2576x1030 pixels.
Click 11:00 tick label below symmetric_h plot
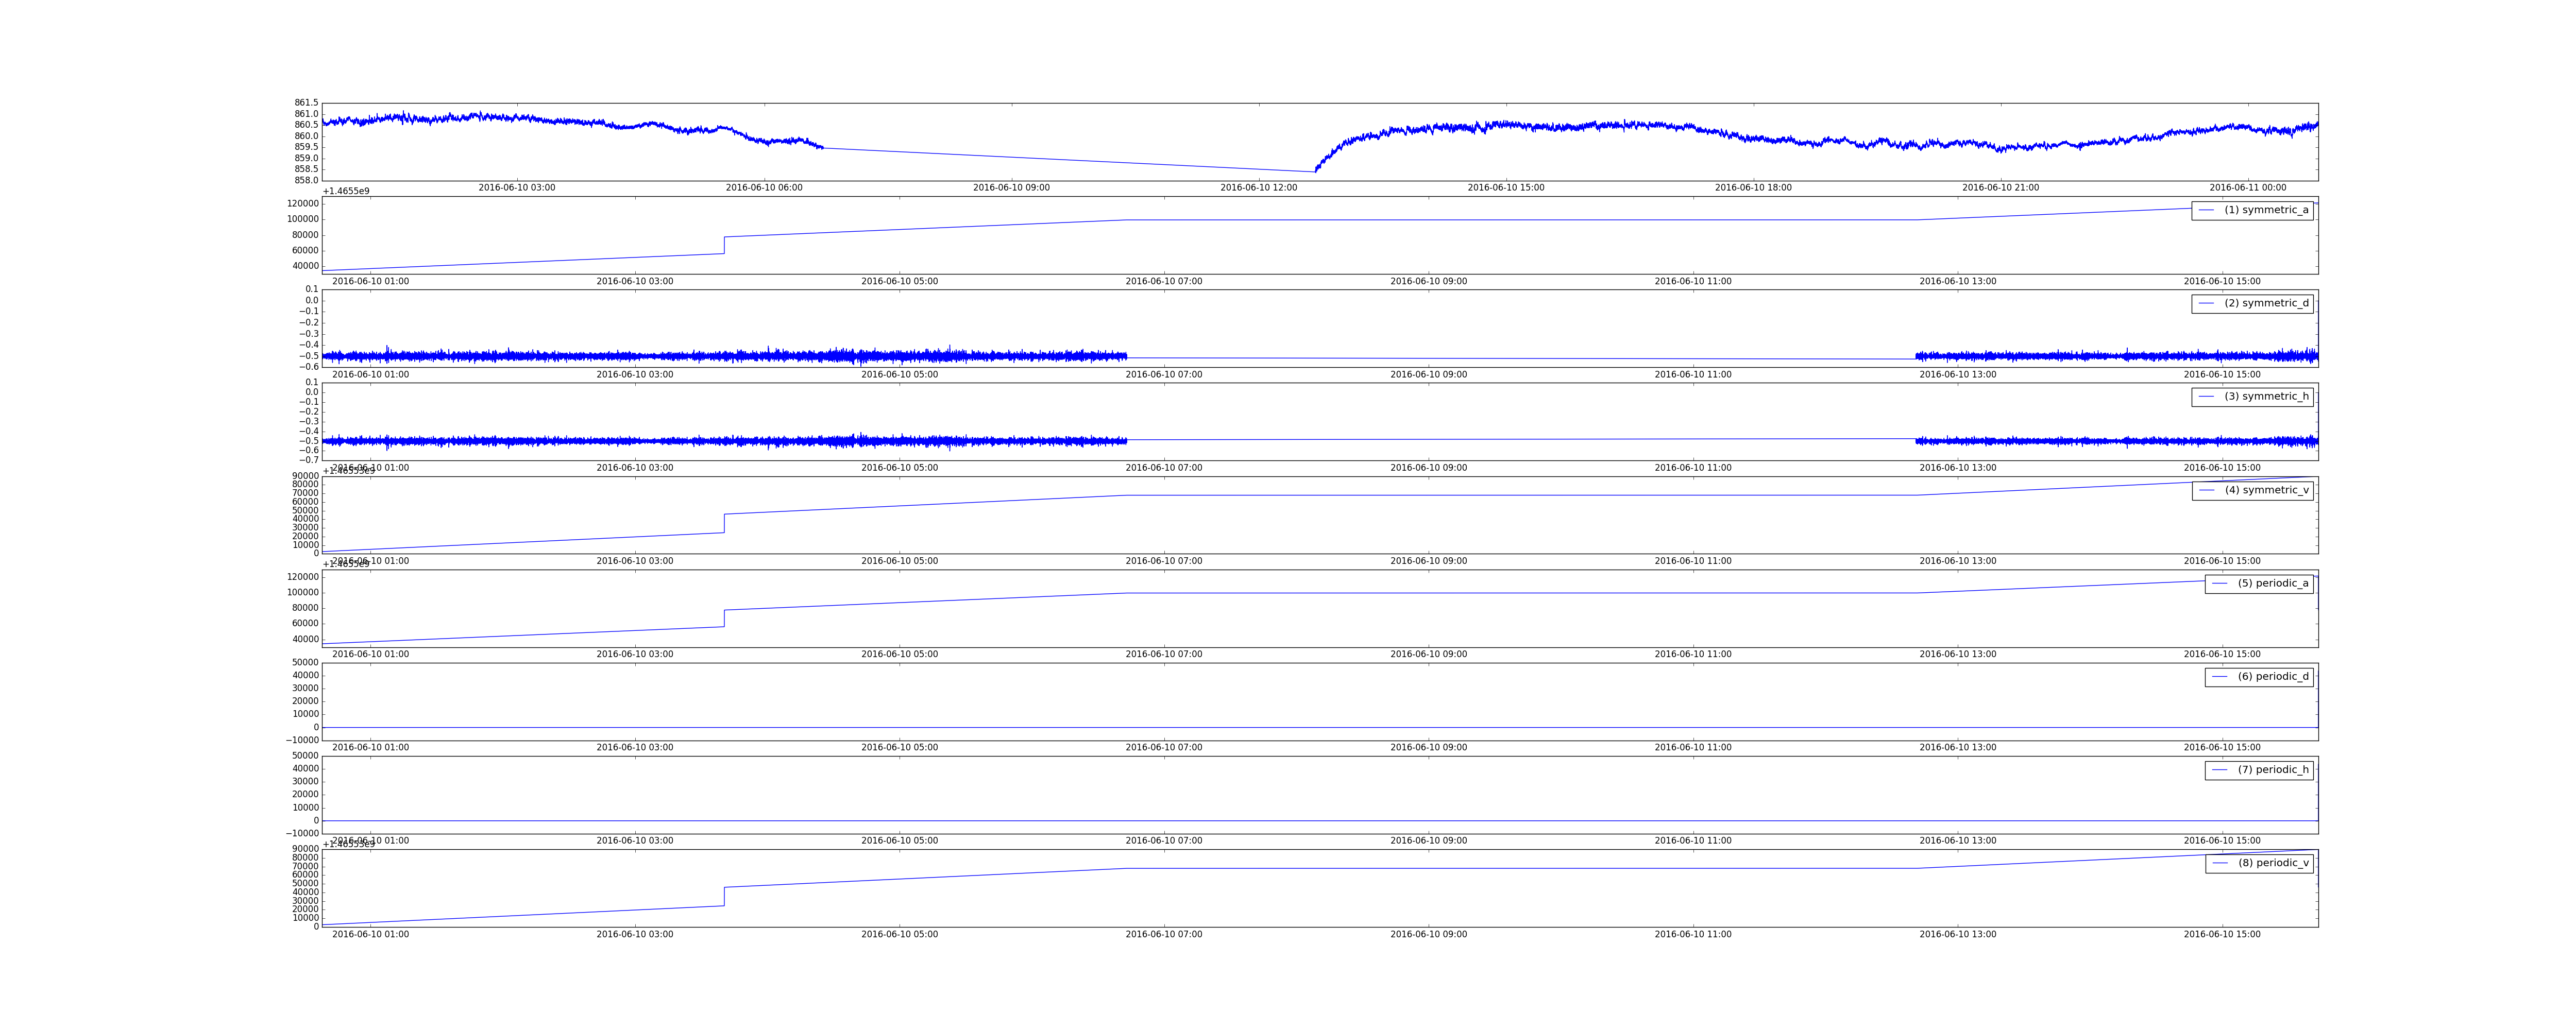click(1693, 468)
